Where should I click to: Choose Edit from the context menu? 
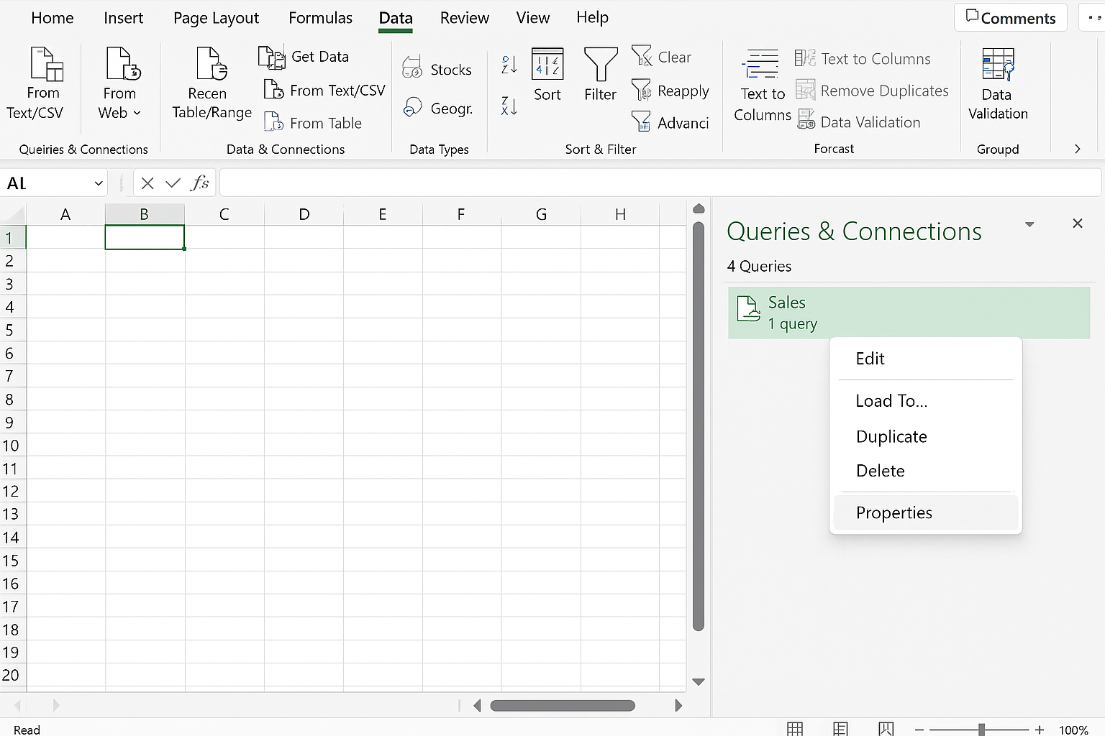click(x=926, y=359)
